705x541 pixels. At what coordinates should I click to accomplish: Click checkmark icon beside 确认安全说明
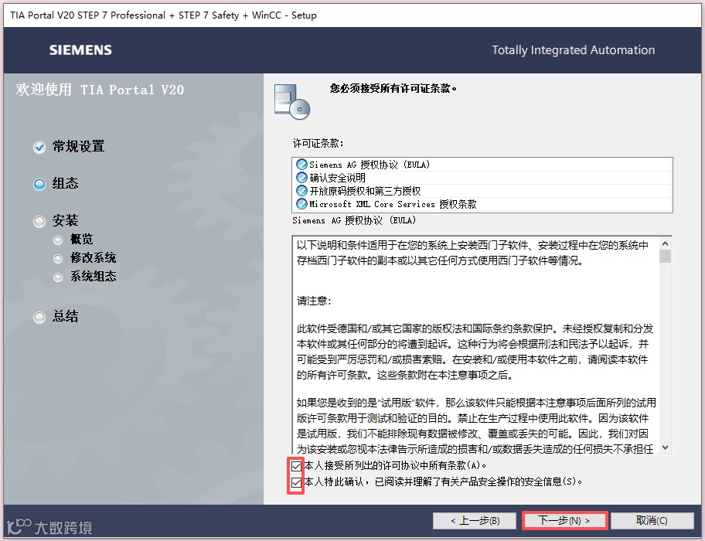pyautogui.click(x=301, y=178)
